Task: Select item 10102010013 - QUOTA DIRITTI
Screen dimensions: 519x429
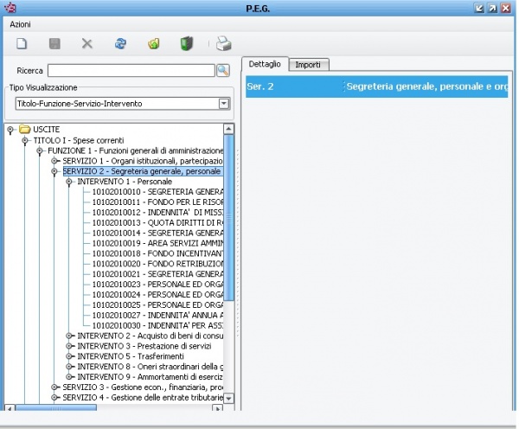Action: [151, 223]
